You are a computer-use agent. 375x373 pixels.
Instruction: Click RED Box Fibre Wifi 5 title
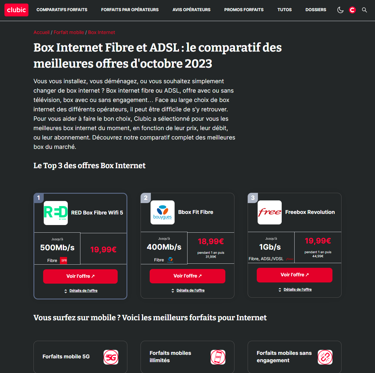click(97, 213)
